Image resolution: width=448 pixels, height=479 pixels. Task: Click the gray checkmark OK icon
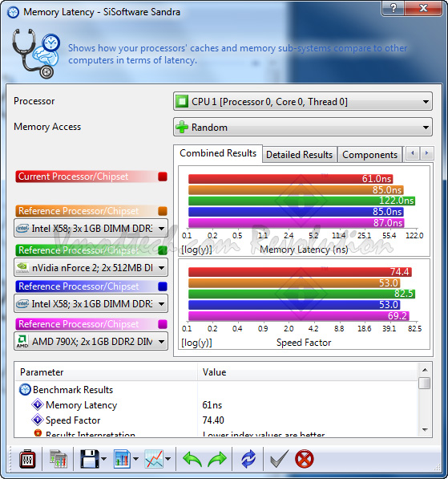pos(279,459)
